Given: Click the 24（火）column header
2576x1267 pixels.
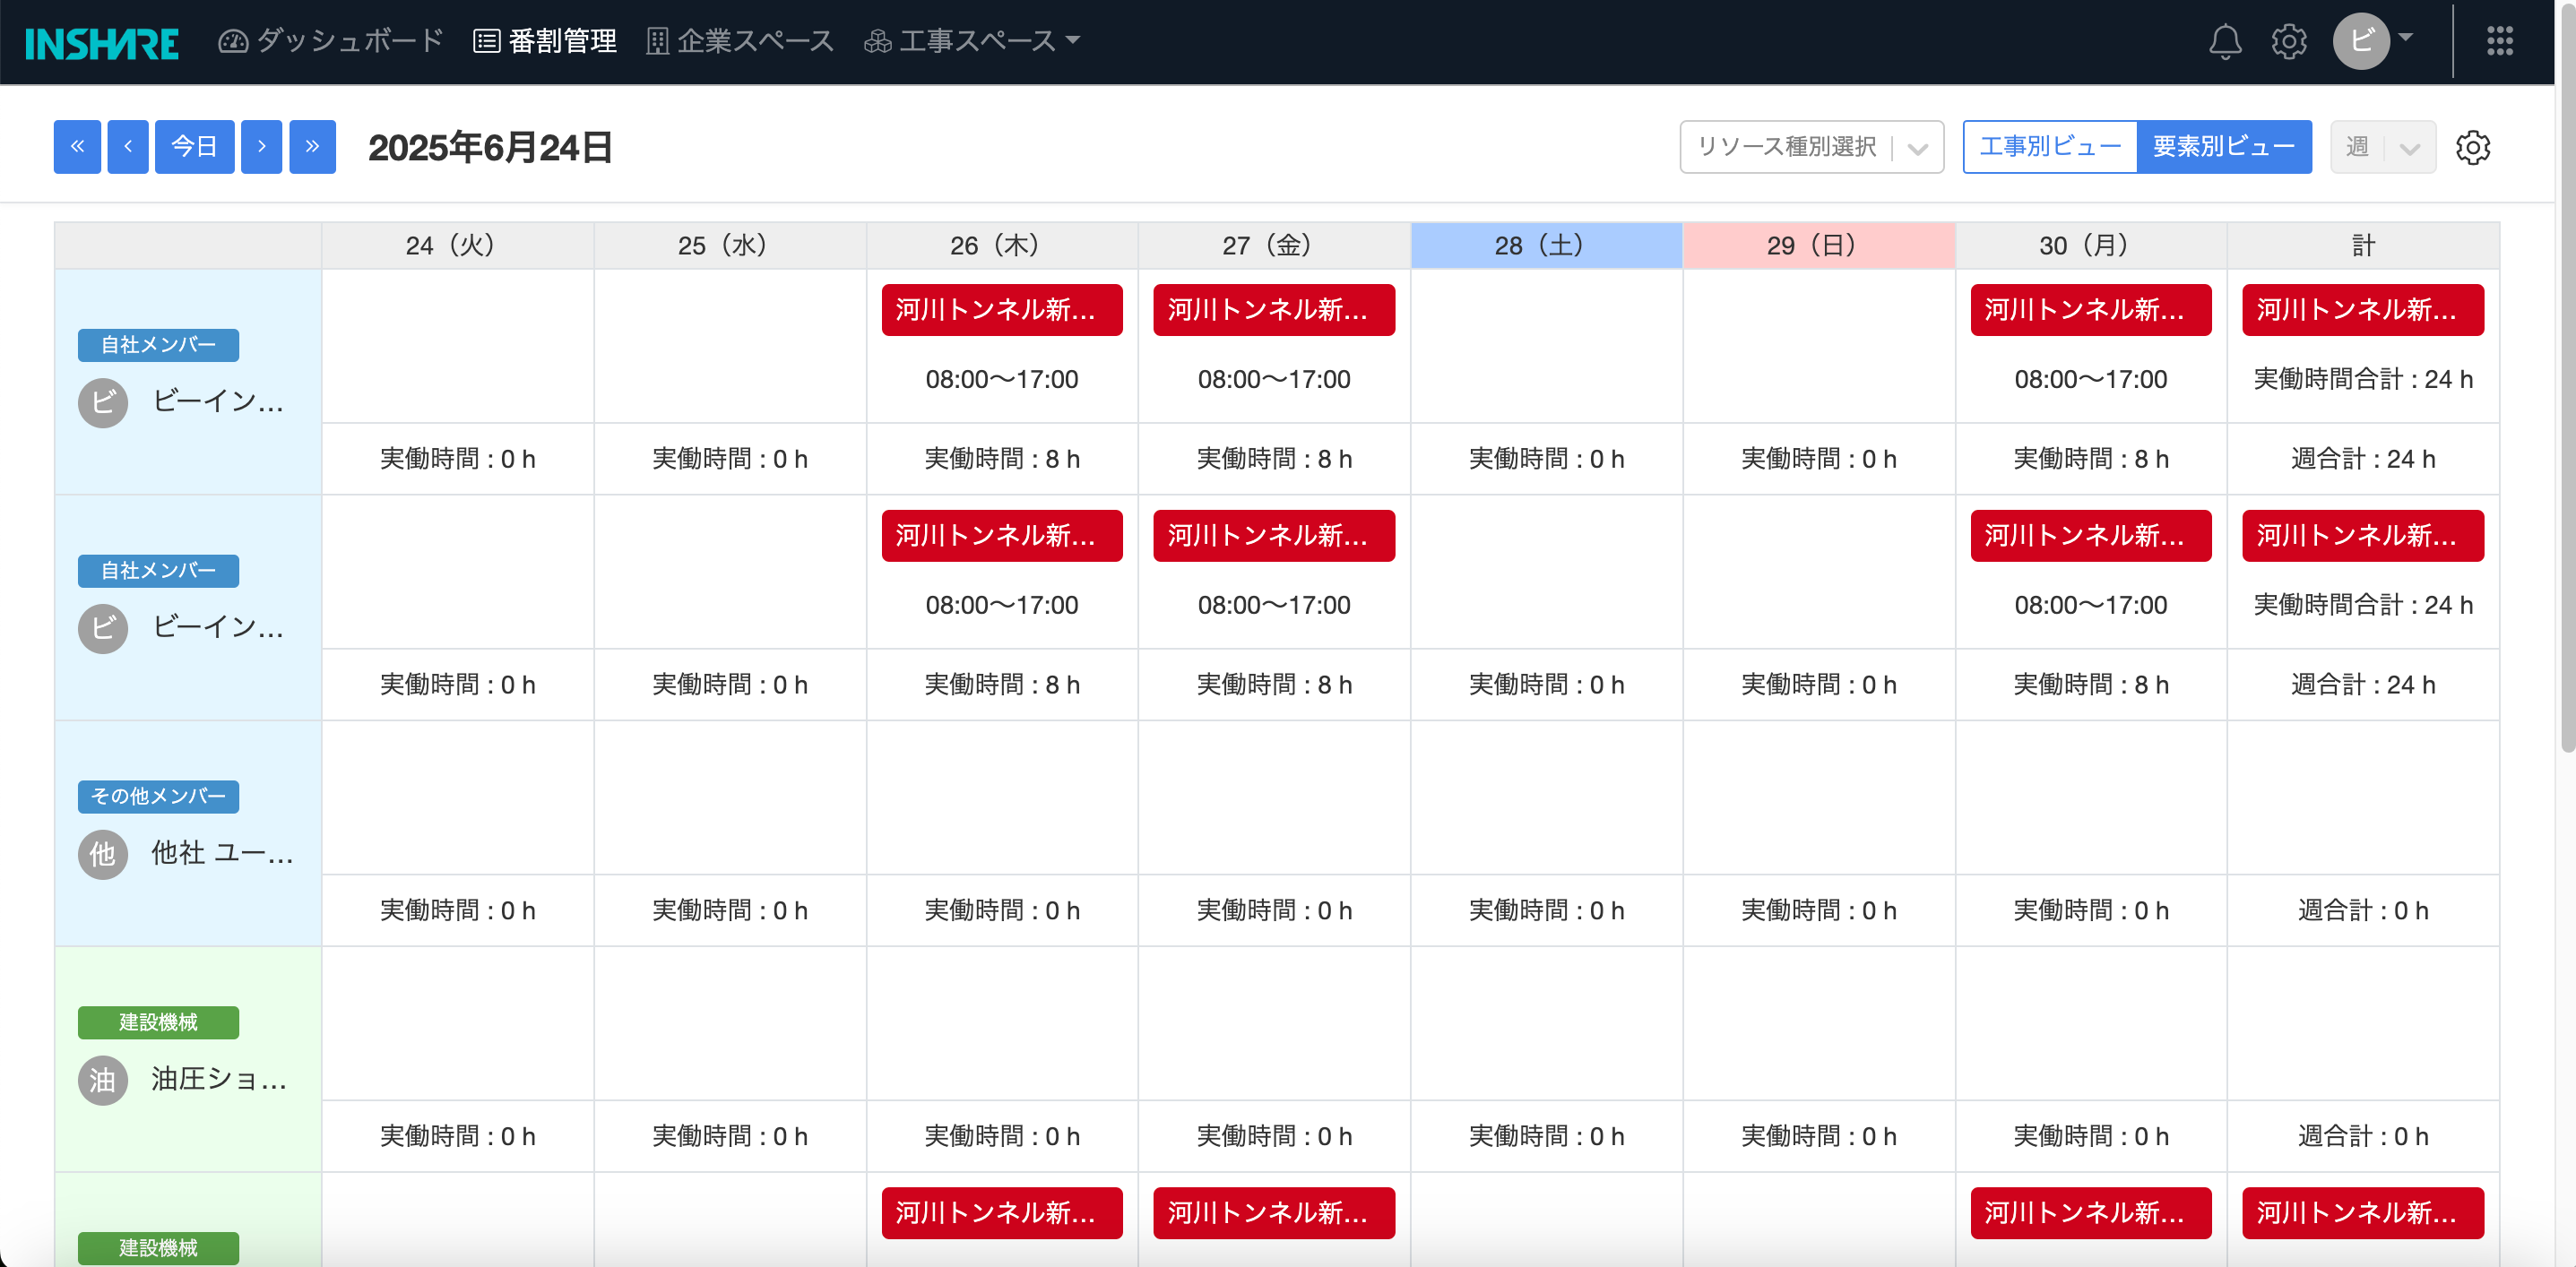Looking at the screenshot, I should [x=458, y=246].
